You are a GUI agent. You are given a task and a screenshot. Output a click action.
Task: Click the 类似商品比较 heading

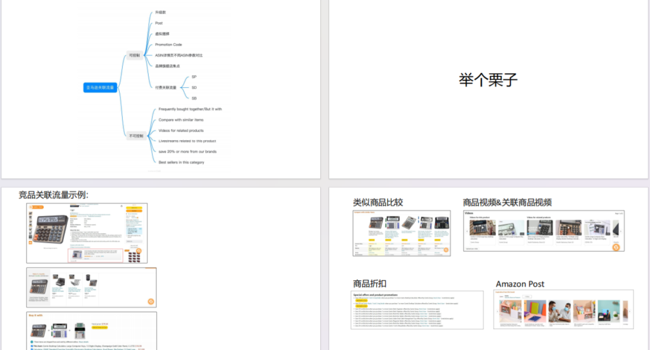tap(377, 202)
